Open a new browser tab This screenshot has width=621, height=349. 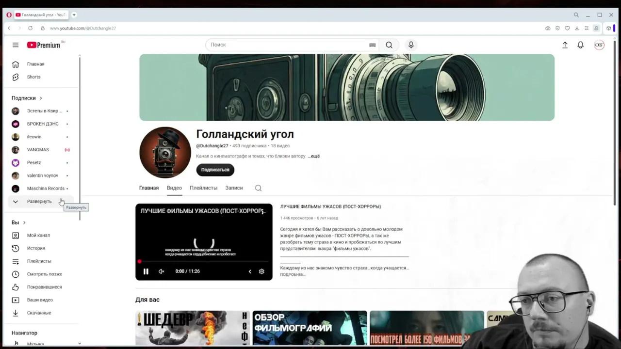74,15
